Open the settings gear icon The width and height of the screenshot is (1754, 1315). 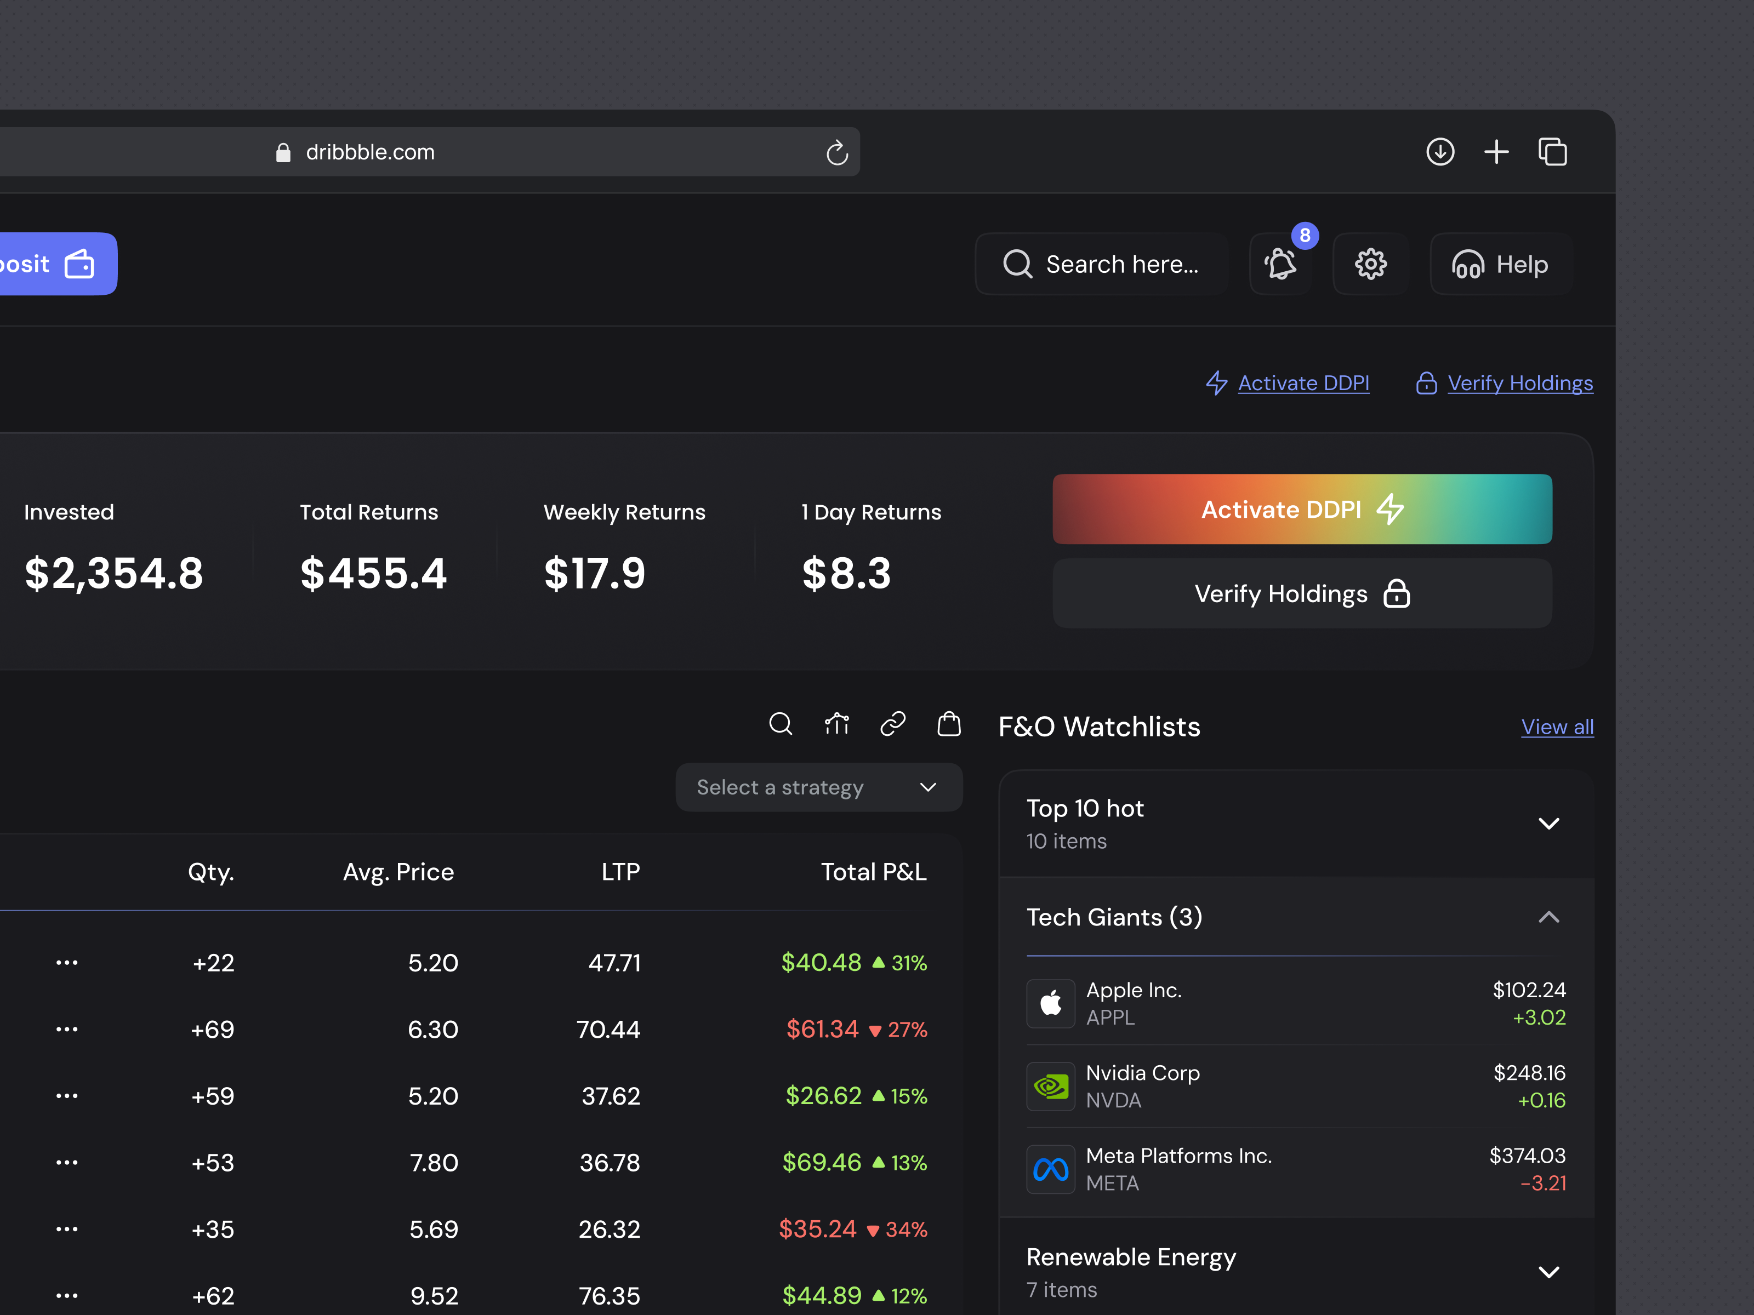[1370, 264]
